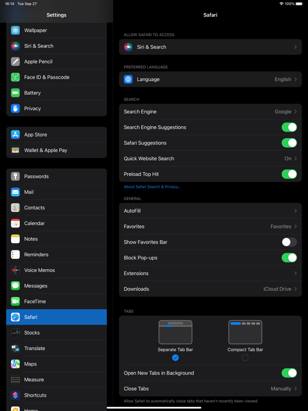Tap the App Store icon
Screen dimensions: 308x411
15,134
